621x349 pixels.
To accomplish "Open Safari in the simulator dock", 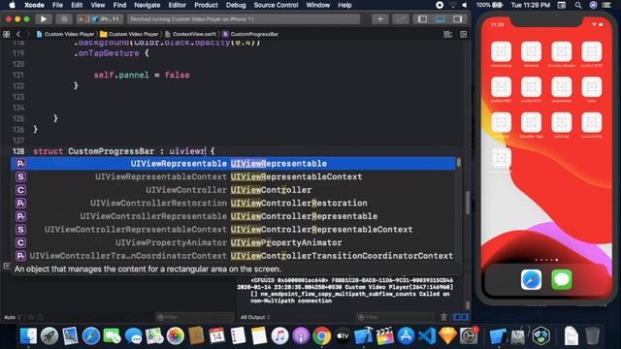I will (x=531, y=280).
